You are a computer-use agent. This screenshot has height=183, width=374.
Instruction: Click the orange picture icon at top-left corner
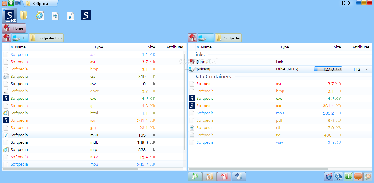coord(4,3)
